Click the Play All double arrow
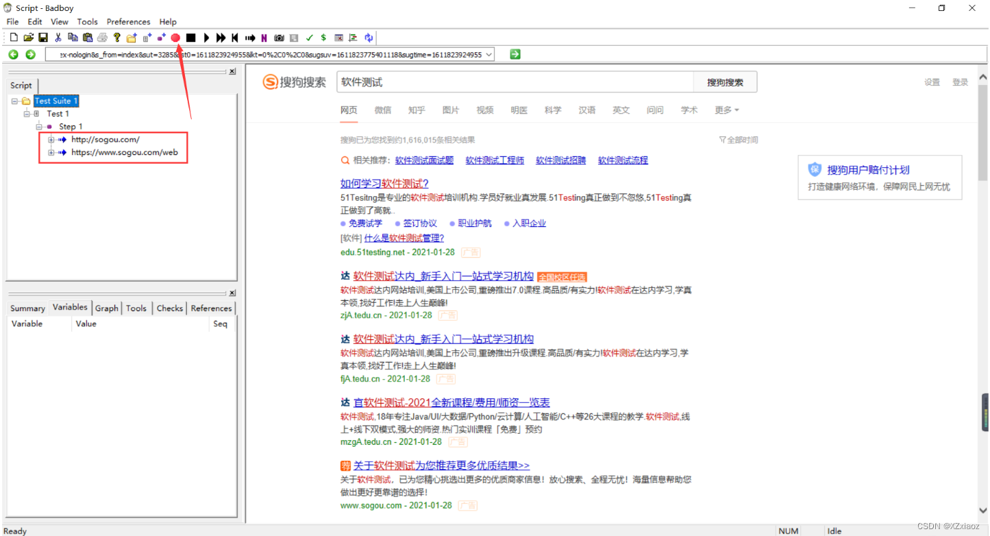 (221, 38)
